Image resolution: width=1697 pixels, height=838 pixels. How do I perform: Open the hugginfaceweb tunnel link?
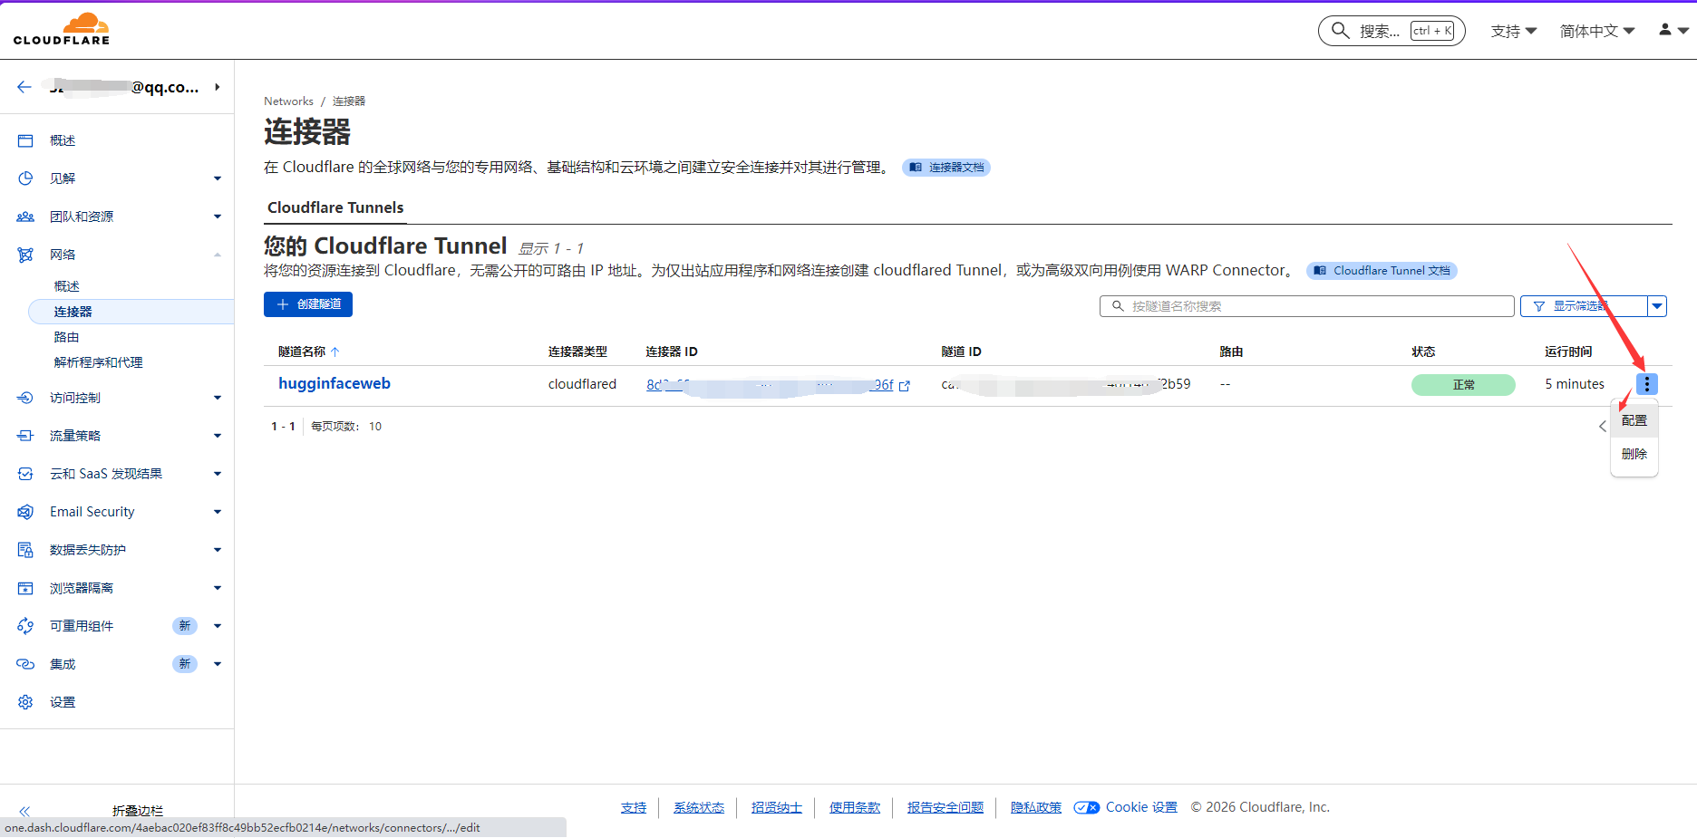click(x=335, y=383)
